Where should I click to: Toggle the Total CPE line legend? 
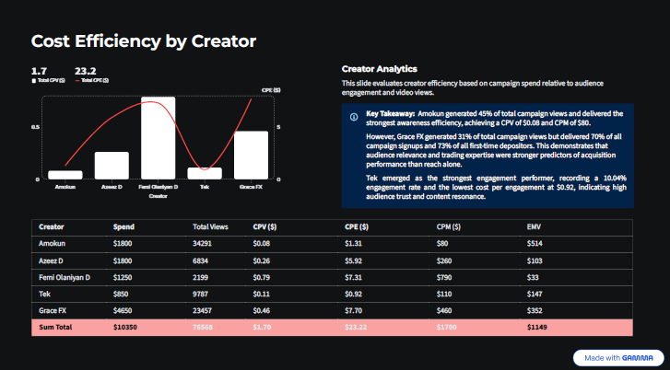point(92,81)
